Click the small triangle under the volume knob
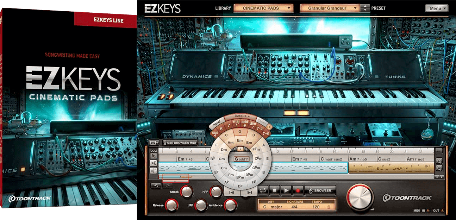Image resolution: width=456 pixels, height=220 pixels. coord(373,209)
